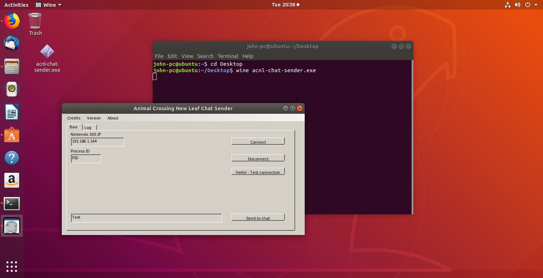Open the File menu in the terminal
Screen dimensions: 543x278
tap(159, 56)
